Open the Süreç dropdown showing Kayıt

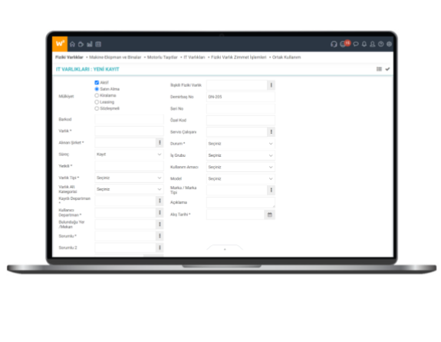[x=129, y=154]
